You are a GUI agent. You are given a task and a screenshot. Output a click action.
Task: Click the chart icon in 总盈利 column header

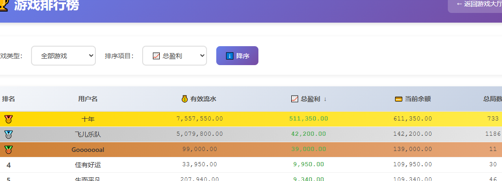pyautogui.click(x=295, y=99)
